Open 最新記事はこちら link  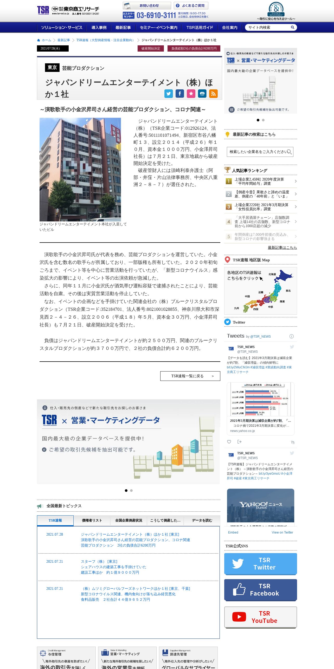pos(282,247)
